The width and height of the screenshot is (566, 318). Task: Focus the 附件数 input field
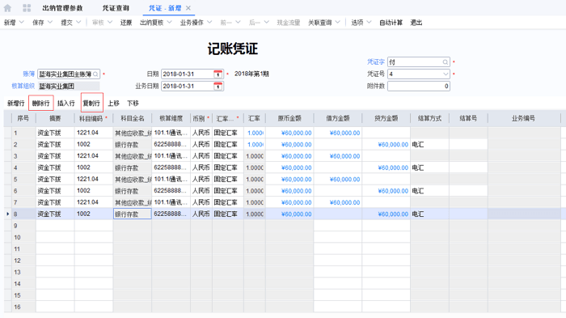419,86
